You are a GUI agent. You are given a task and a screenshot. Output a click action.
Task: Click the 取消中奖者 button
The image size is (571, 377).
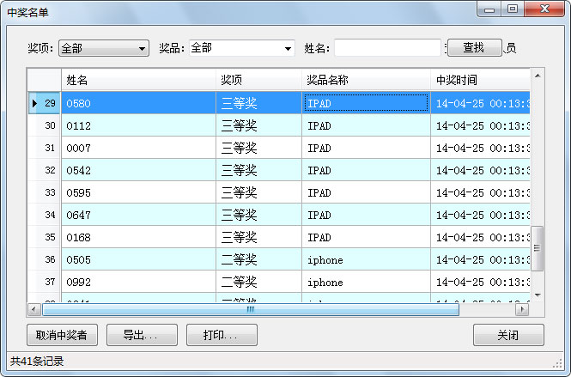(x=62, y=335)
